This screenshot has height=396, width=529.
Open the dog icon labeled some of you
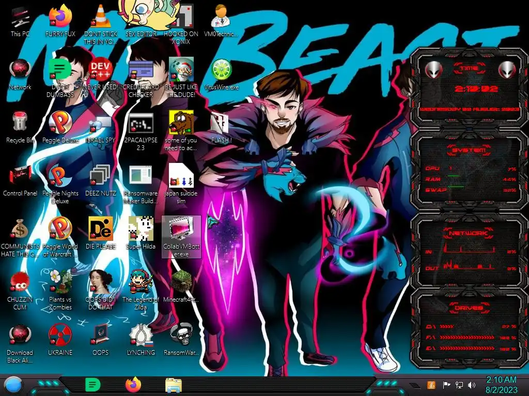[x=181, y=131]
